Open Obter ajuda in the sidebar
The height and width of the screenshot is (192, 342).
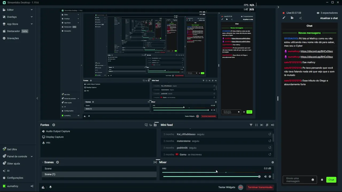click(13, 163)
